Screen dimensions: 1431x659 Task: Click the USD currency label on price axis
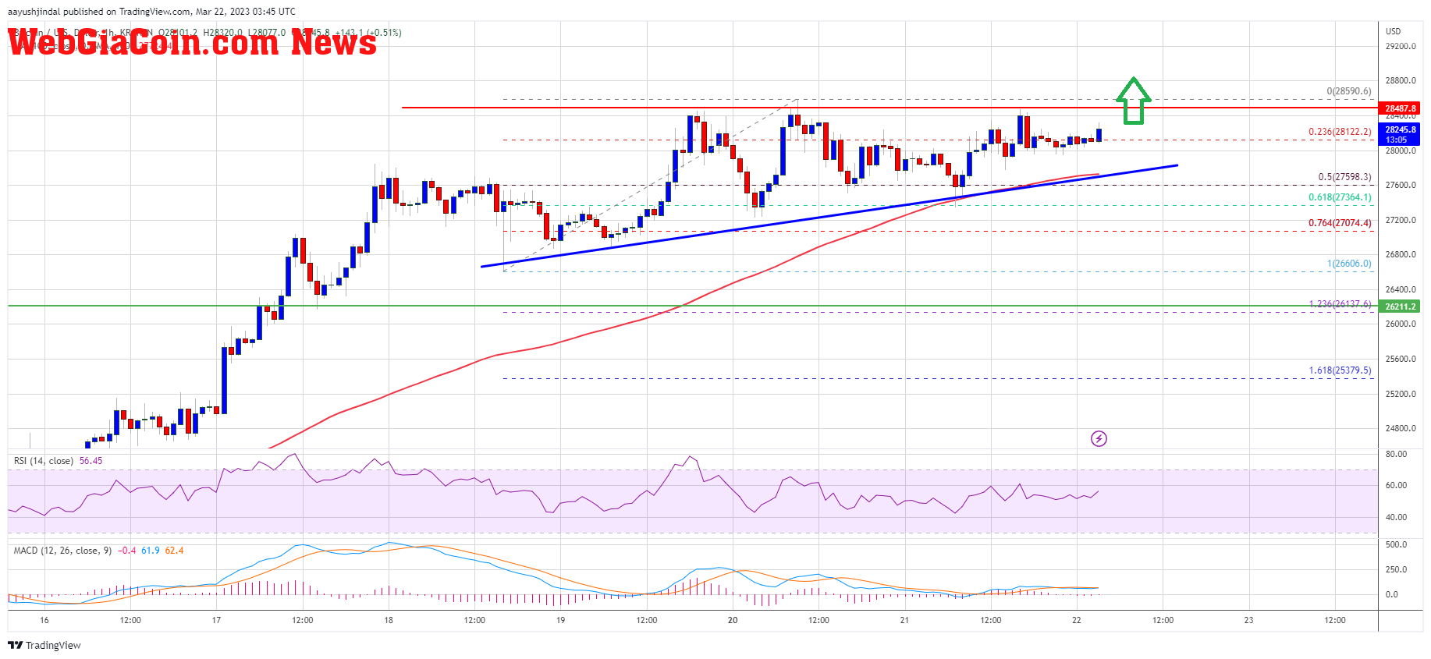[x=1393, y=31]
